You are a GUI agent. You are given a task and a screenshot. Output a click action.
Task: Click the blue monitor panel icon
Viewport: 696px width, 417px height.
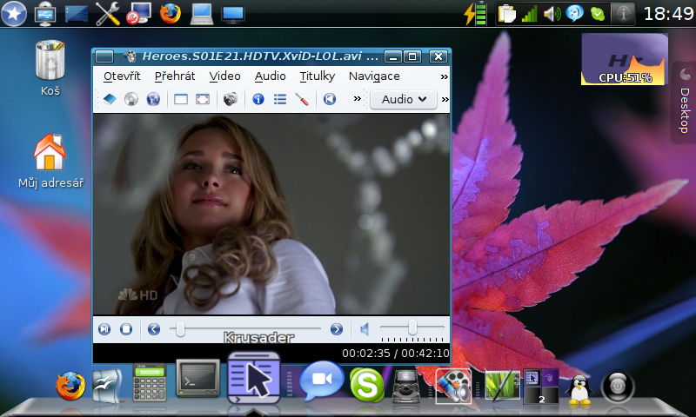coord(233,14)
